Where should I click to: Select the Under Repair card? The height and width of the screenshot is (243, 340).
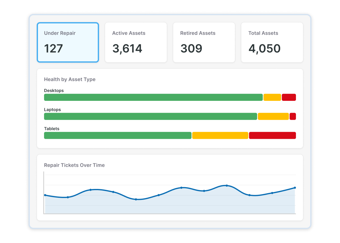pyautogui.click(x=68, y=43)
